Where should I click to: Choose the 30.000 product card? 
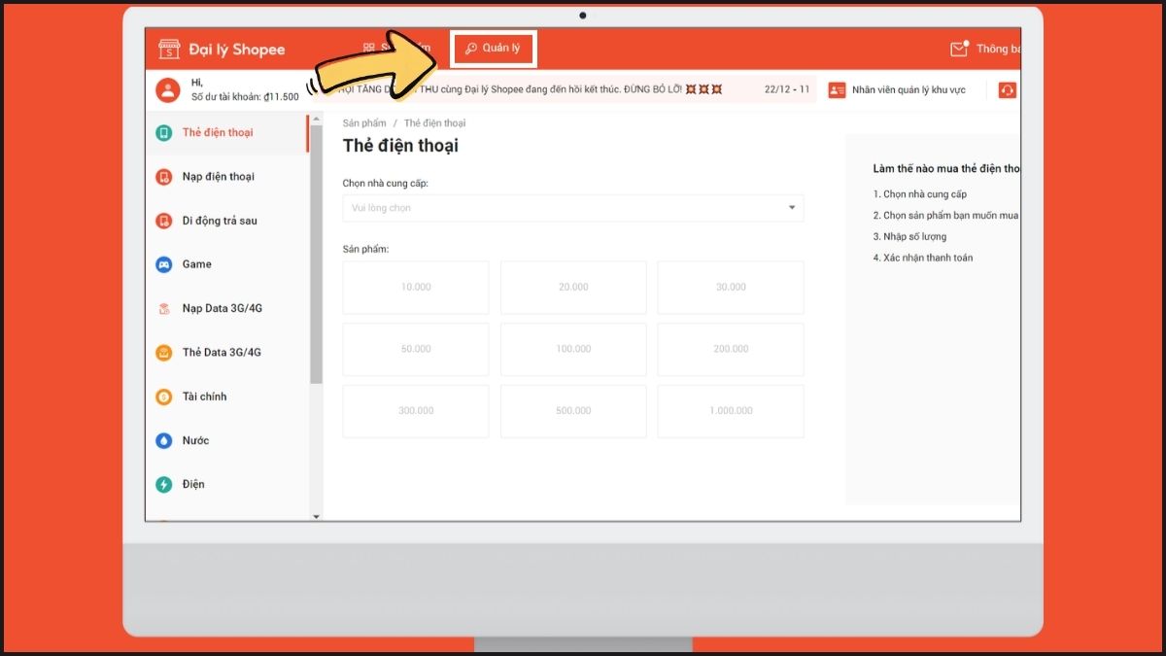(731, 288)
